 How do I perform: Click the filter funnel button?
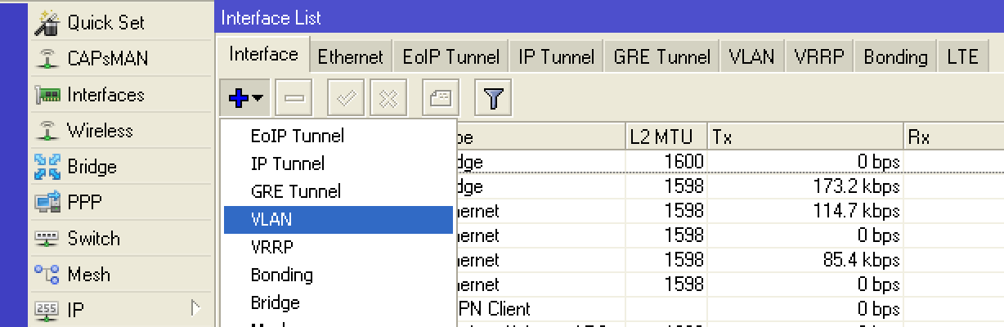493,99
